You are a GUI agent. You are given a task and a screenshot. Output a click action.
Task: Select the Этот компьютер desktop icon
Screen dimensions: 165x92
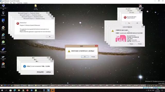point(3,7)
